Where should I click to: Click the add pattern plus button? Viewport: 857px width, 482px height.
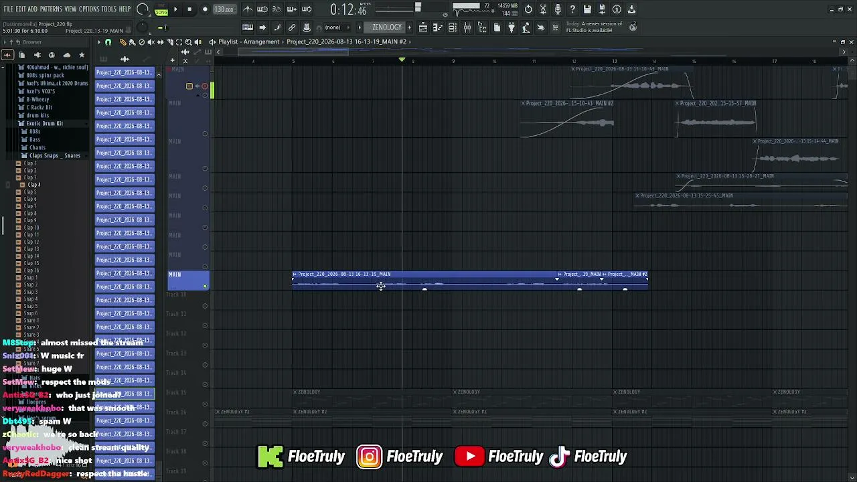[x=409, y=27]
